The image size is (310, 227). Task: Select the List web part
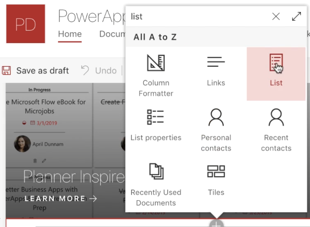(x=276, y=74)
